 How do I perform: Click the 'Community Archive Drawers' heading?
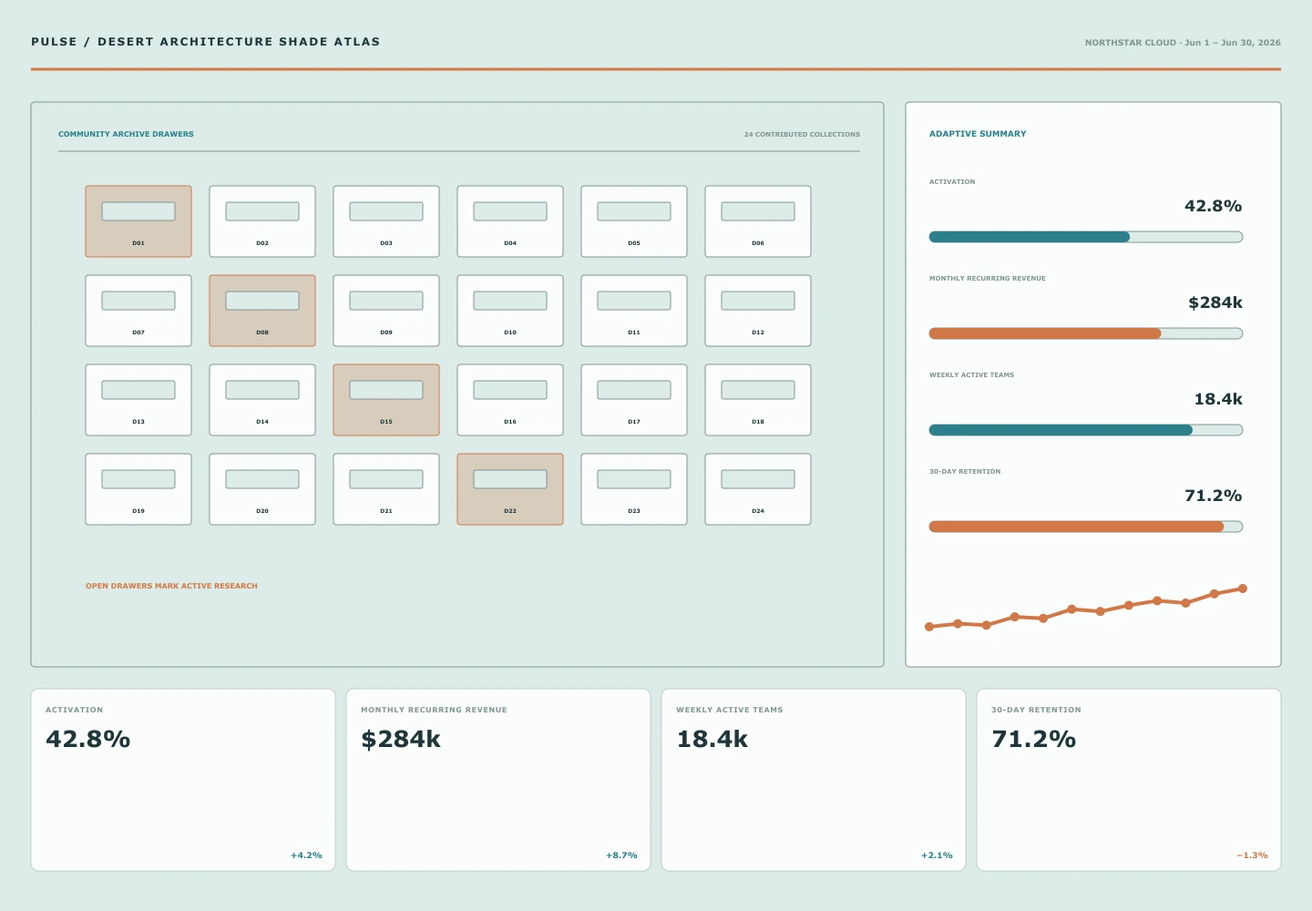(x=126, y=134)
